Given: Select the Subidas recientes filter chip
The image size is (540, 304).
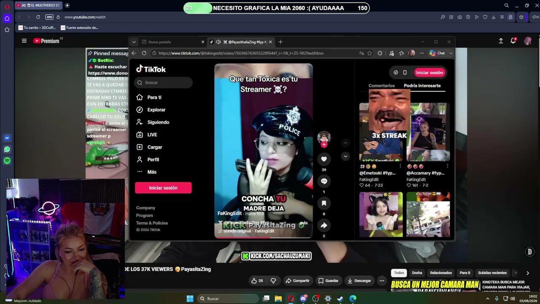Looking at the screenshot, I should click(x=492, y=273).
